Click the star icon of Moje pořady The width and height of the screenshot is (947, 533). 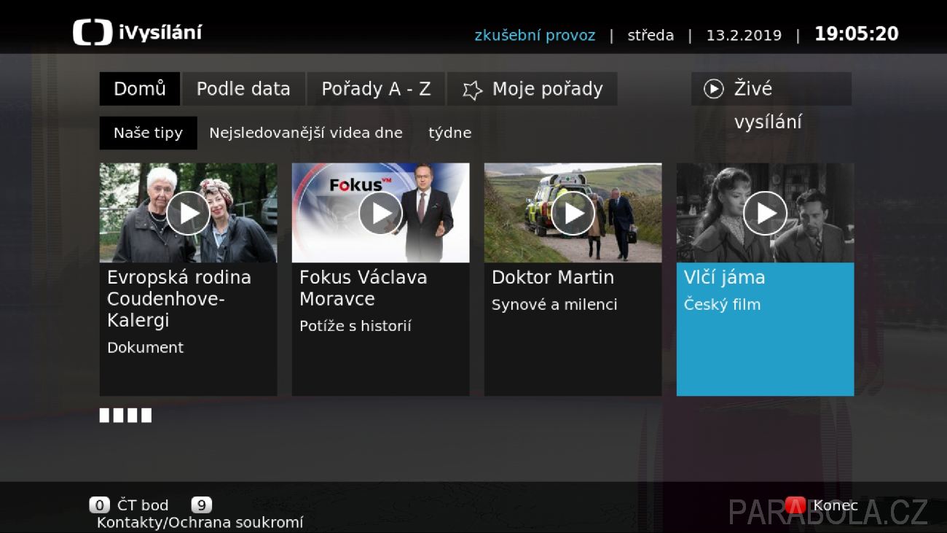tap(473, 90)
